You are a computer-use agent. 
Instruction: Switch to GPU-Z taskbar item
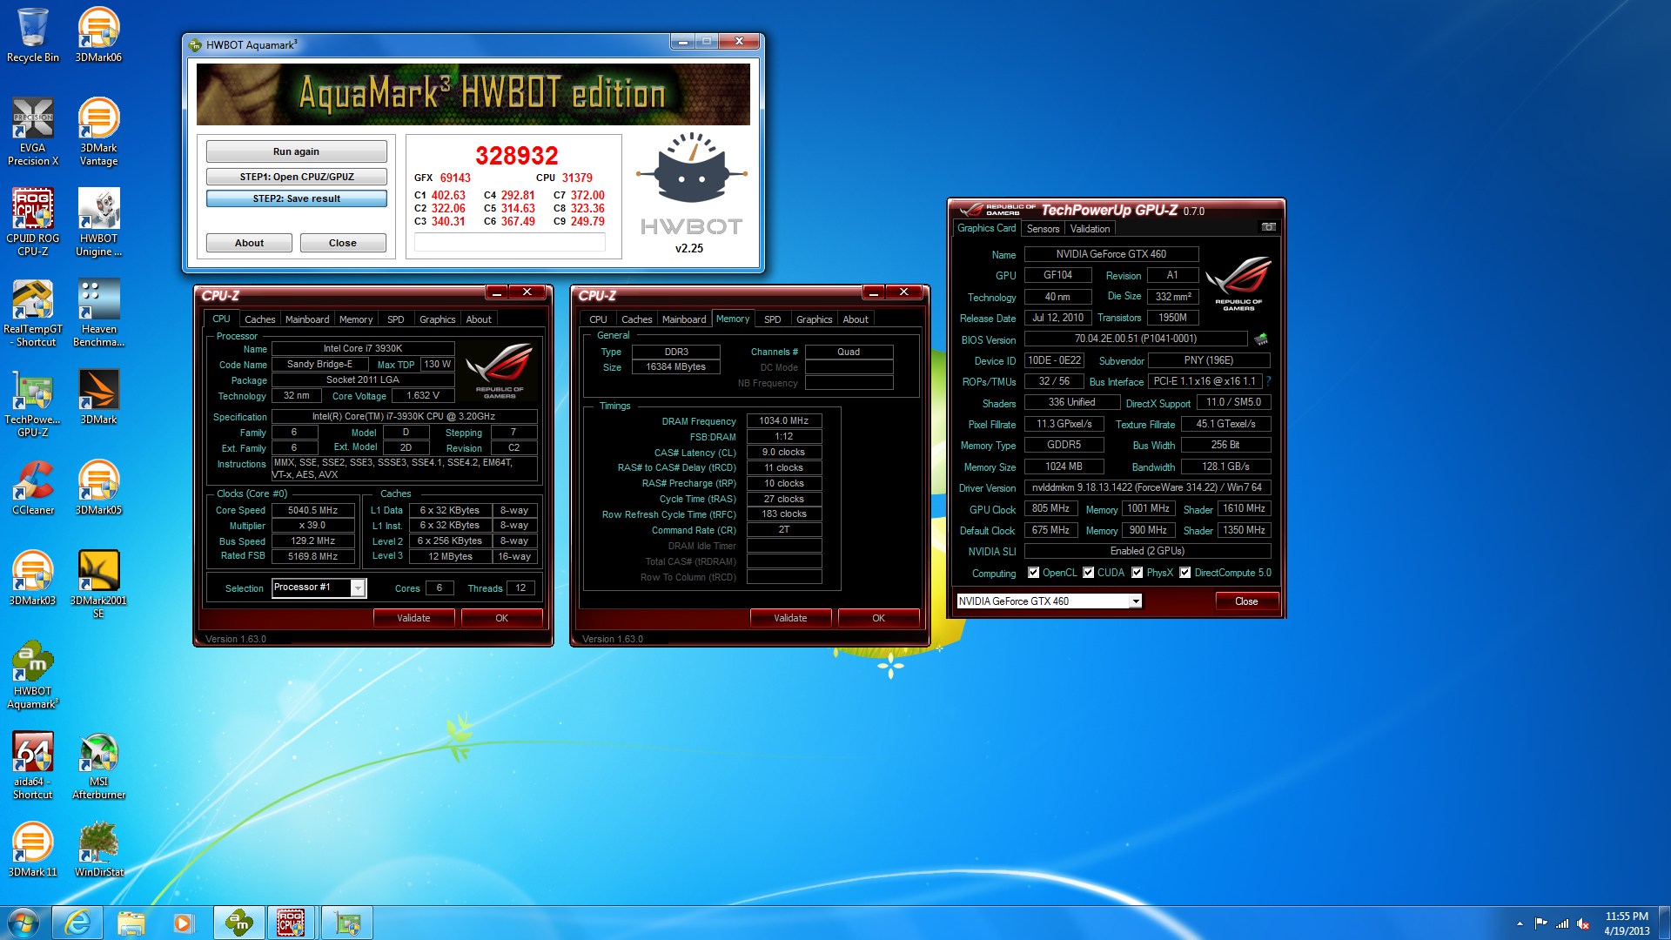coord(347,923)
